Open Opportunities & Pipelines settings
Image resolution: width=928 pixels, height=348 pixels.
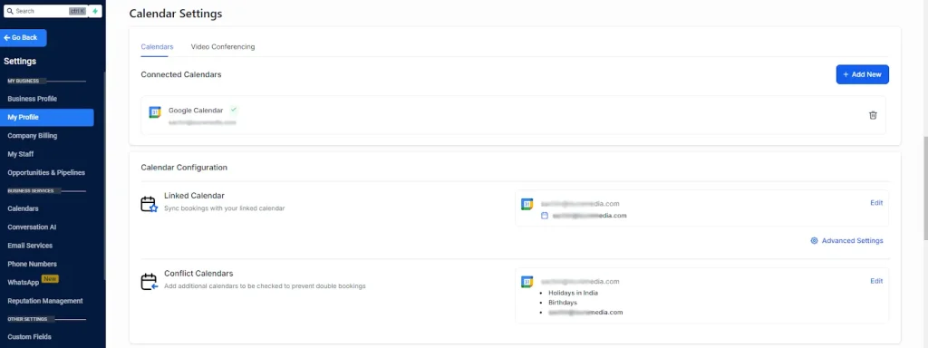point(46,173)
